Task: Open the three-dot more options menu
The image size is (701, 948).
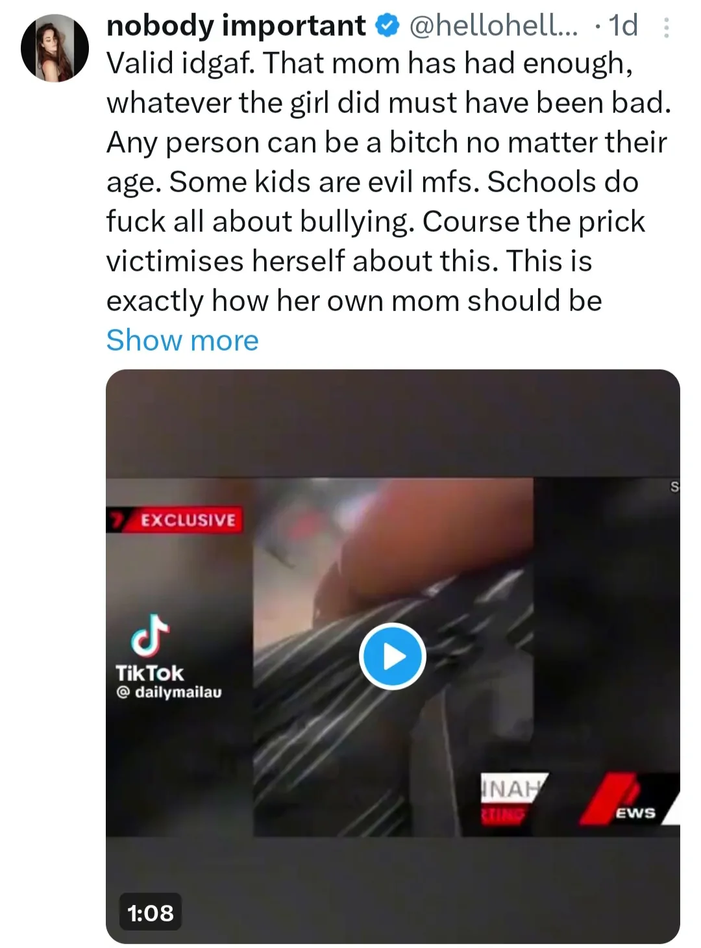Action: coord(666,27)
